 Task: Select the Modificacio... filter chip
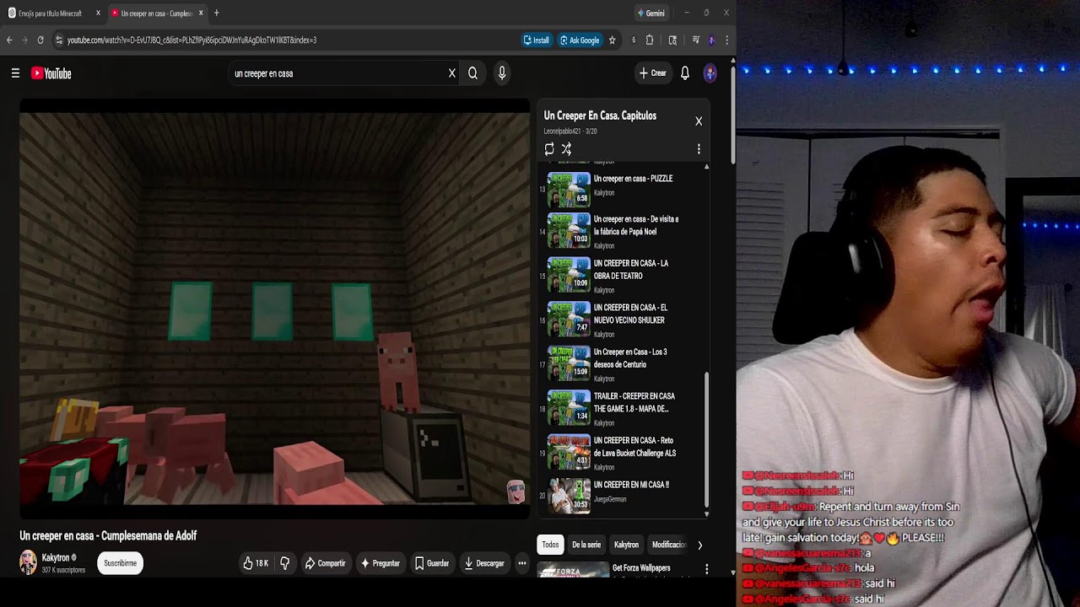pyautogui.click(x=669, y=545)
